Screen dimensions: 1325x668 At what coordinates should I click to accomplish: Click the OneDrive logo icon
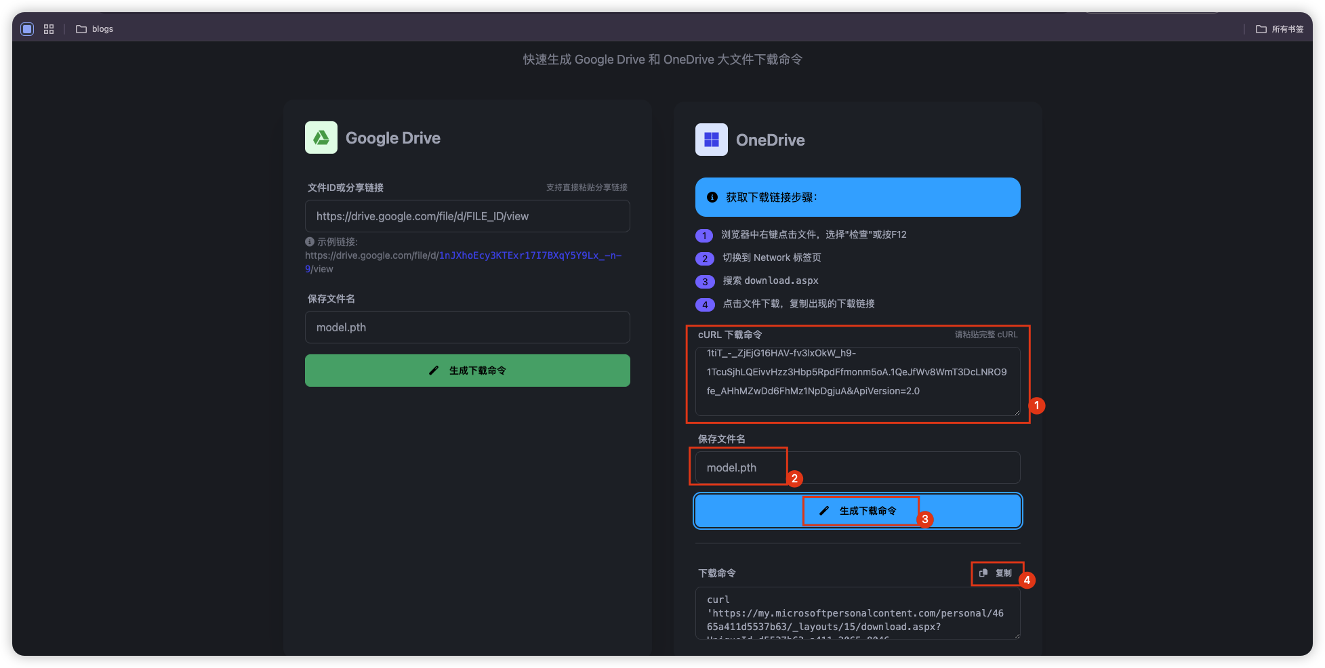pos(711,140)
